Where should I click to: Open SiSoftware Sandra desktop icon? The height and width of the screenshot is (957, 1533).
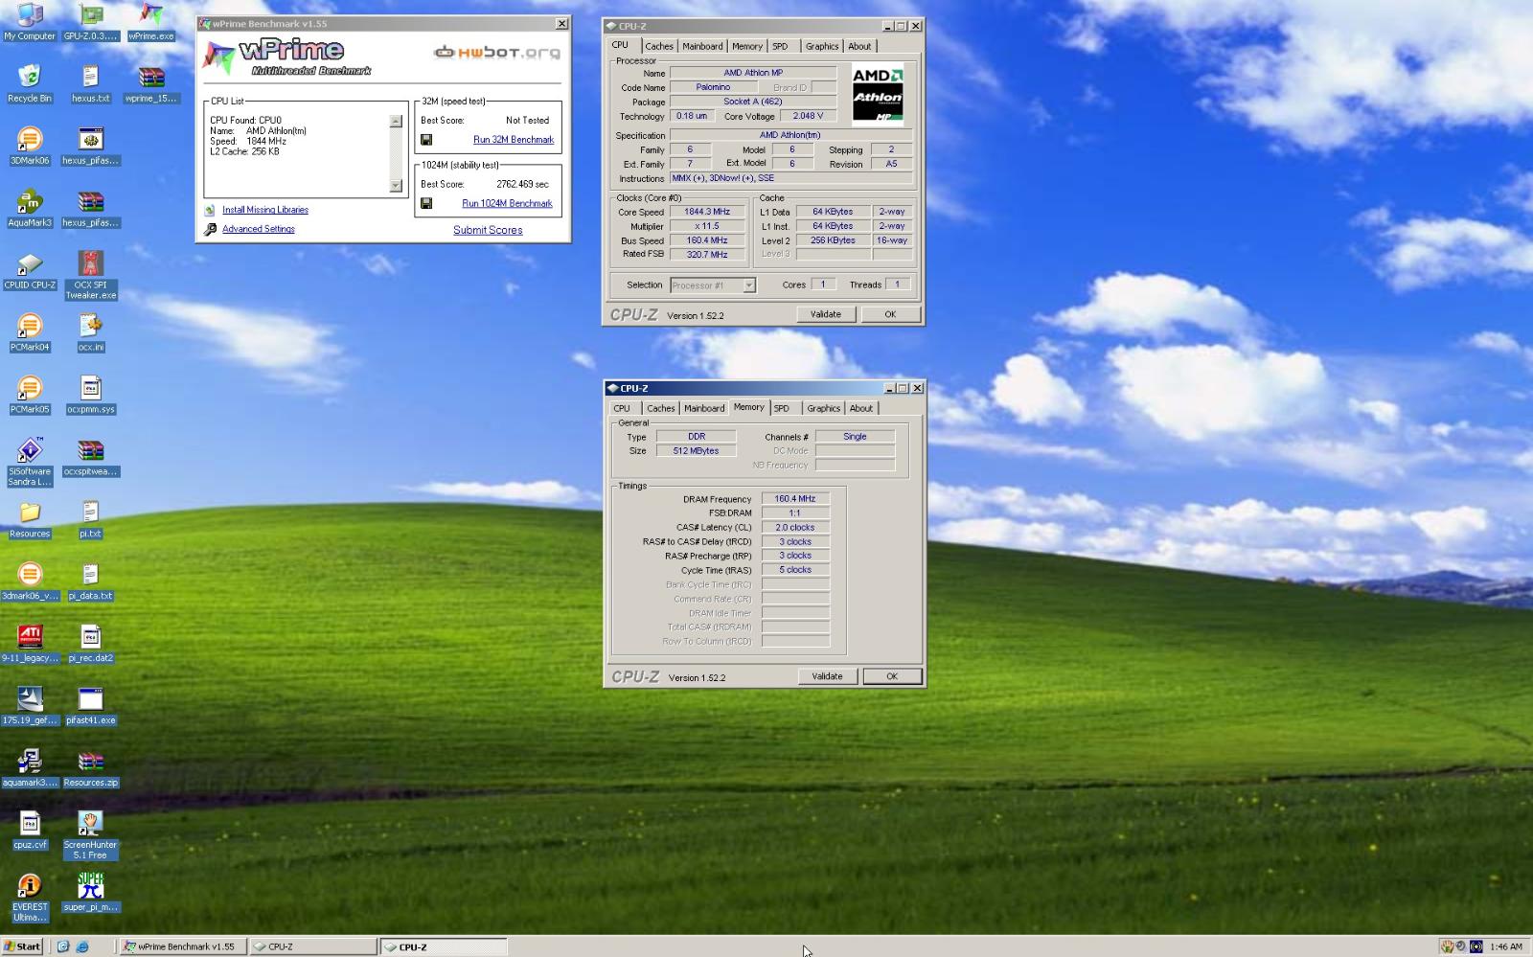tap(30, 462)
